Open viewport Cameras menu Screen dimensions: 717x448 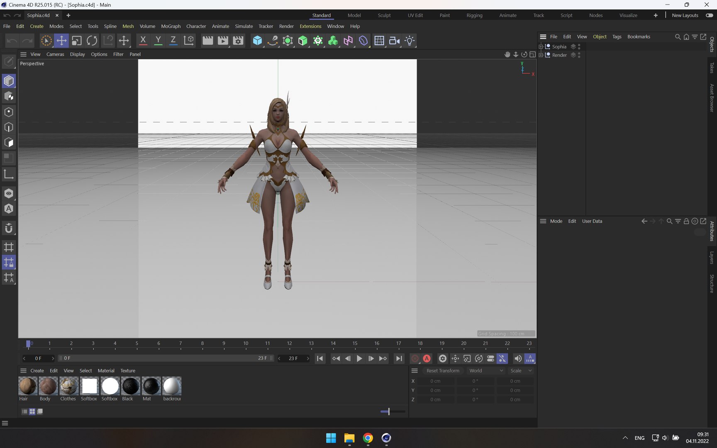pyautogui.click(x=55, y=54)
